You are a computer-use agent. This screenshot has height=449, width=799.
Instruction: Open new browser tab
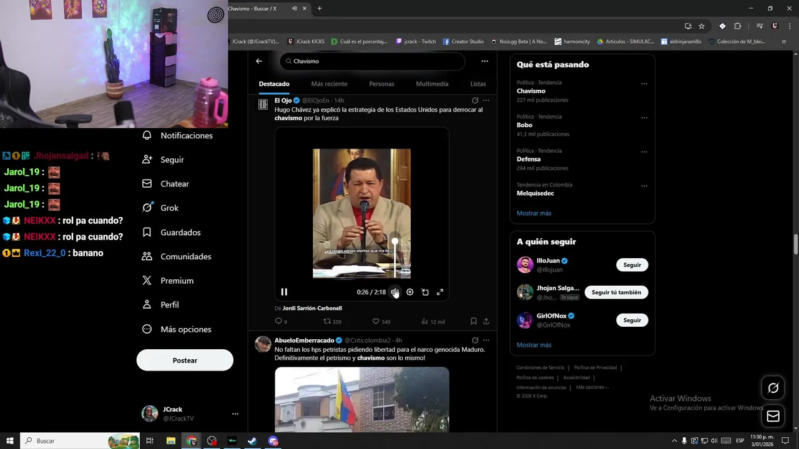tap(320, 9)
